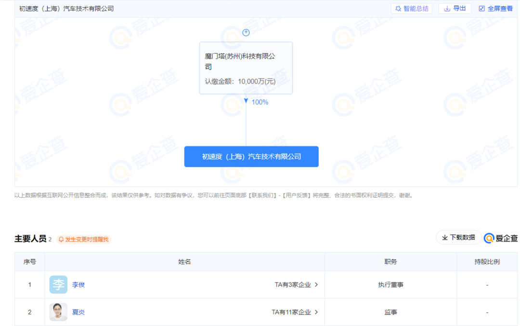Click company title in chart header
The width and height of the screenshot is (520, 326).
coord(66,9)
